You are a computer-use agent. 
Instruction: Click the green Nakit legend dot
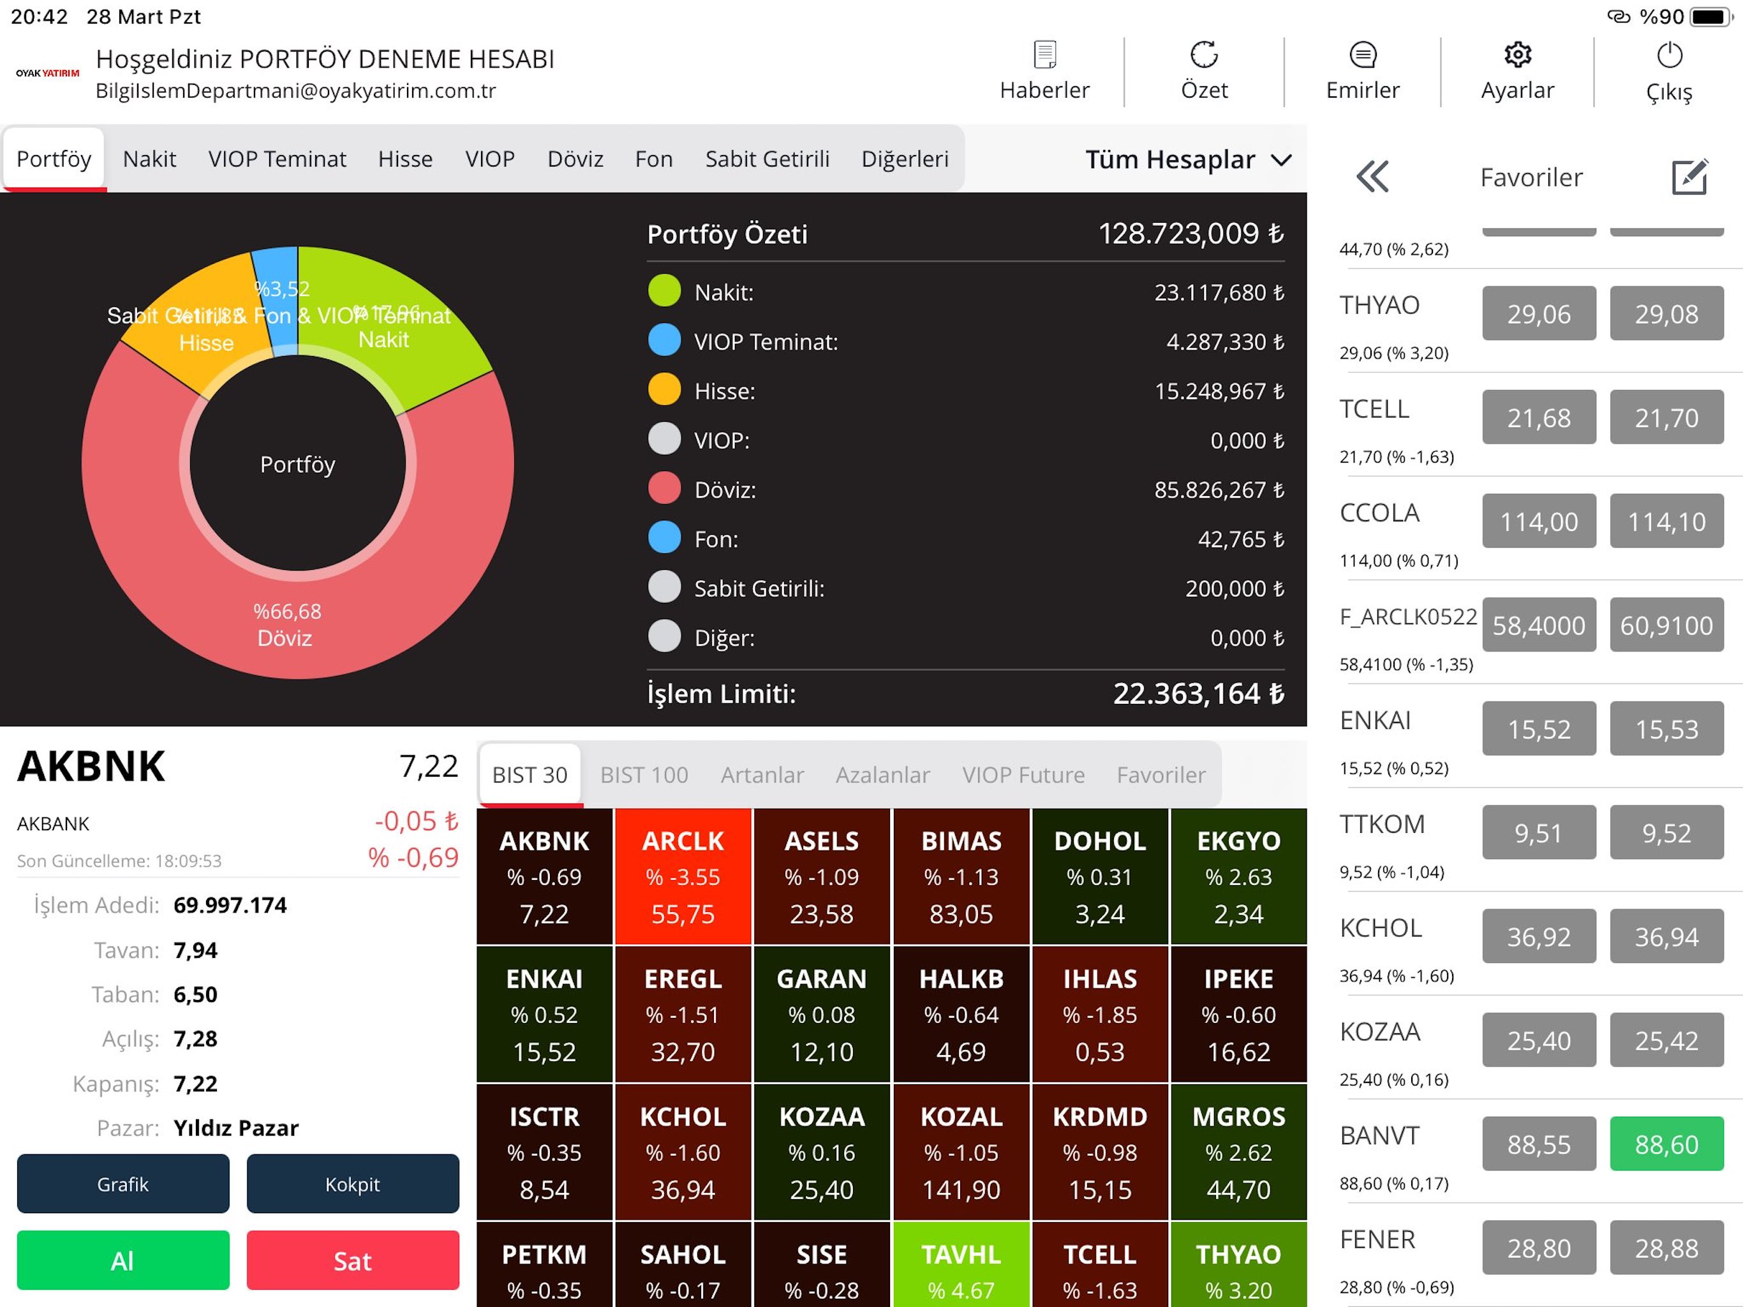pos(664,291)
